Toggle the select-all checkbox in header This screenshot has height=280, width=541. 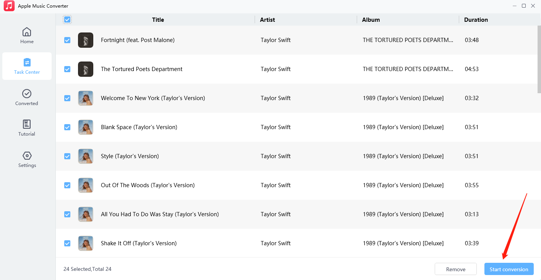(x=67, y=19)
